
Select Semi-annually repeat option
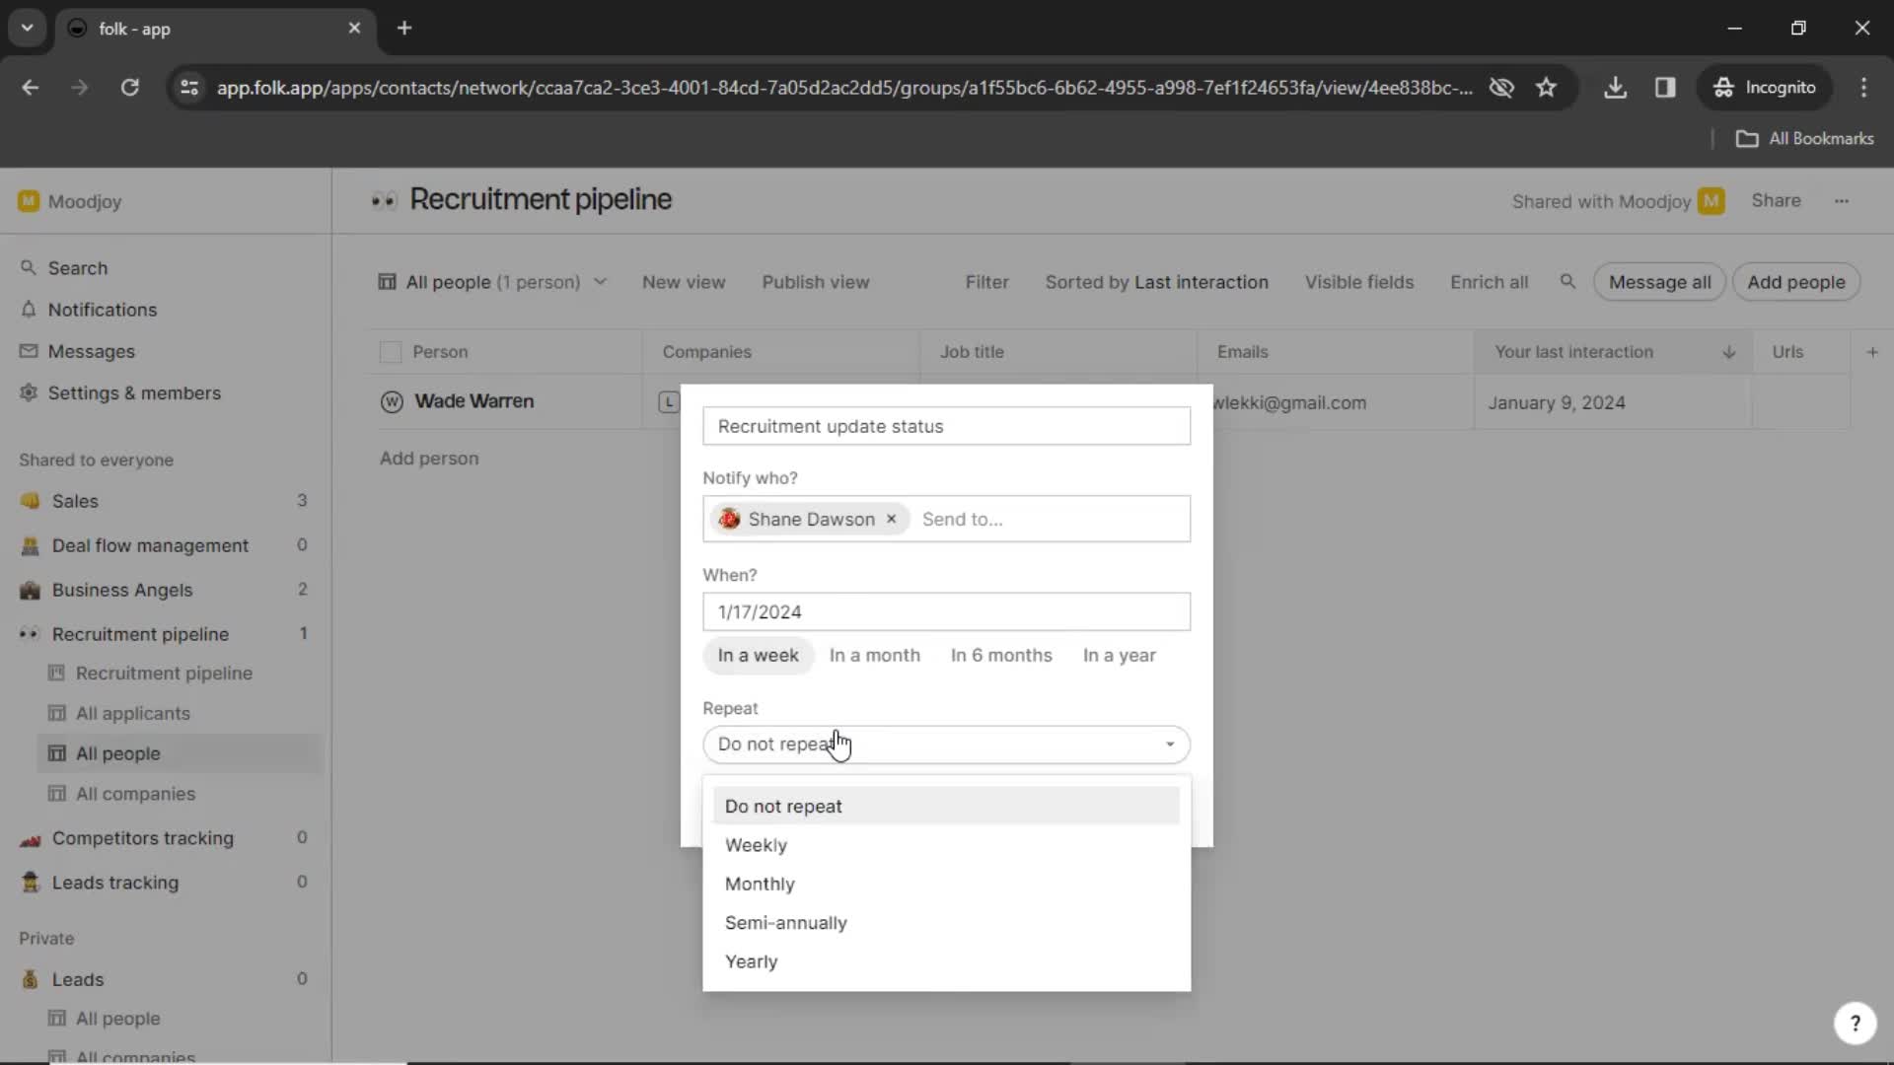785,922
